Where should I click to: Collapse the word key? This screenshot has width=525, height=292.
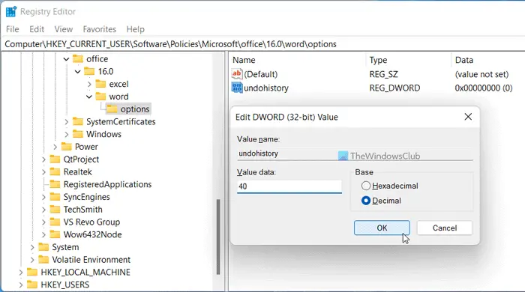point(89,97)
